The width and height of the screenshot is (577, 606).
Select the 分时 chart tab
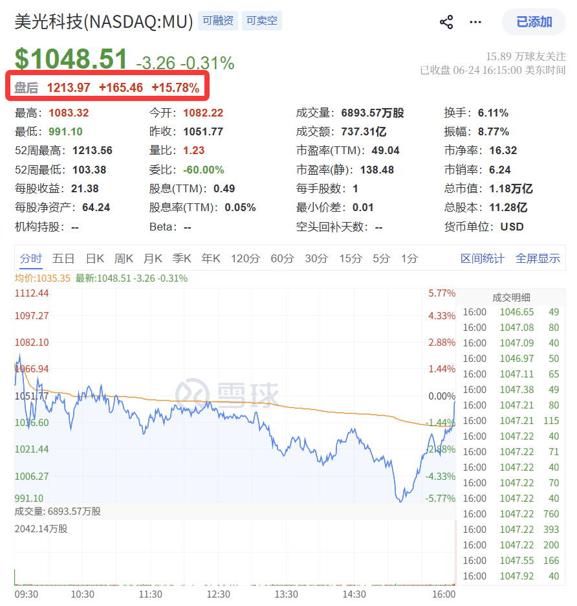[31, 258]
